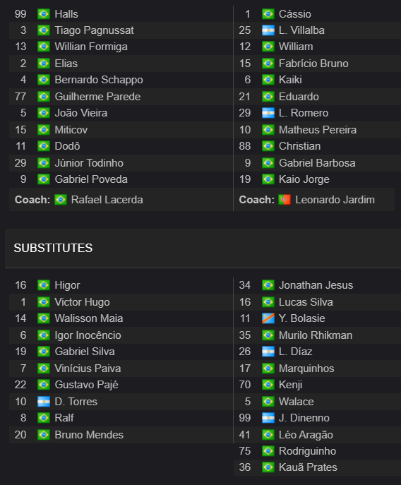Open Gabriel Barbosa player profile
This screenshot has height=485, width=401.
pyautogui.click(x=317, y=163)
